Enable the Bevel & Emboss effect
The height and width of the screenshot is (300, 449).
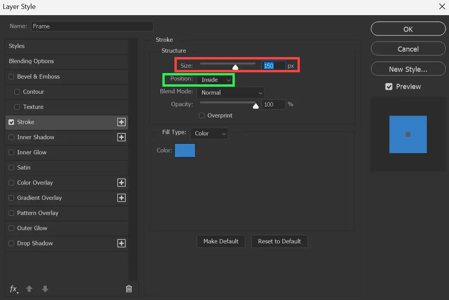11,77
